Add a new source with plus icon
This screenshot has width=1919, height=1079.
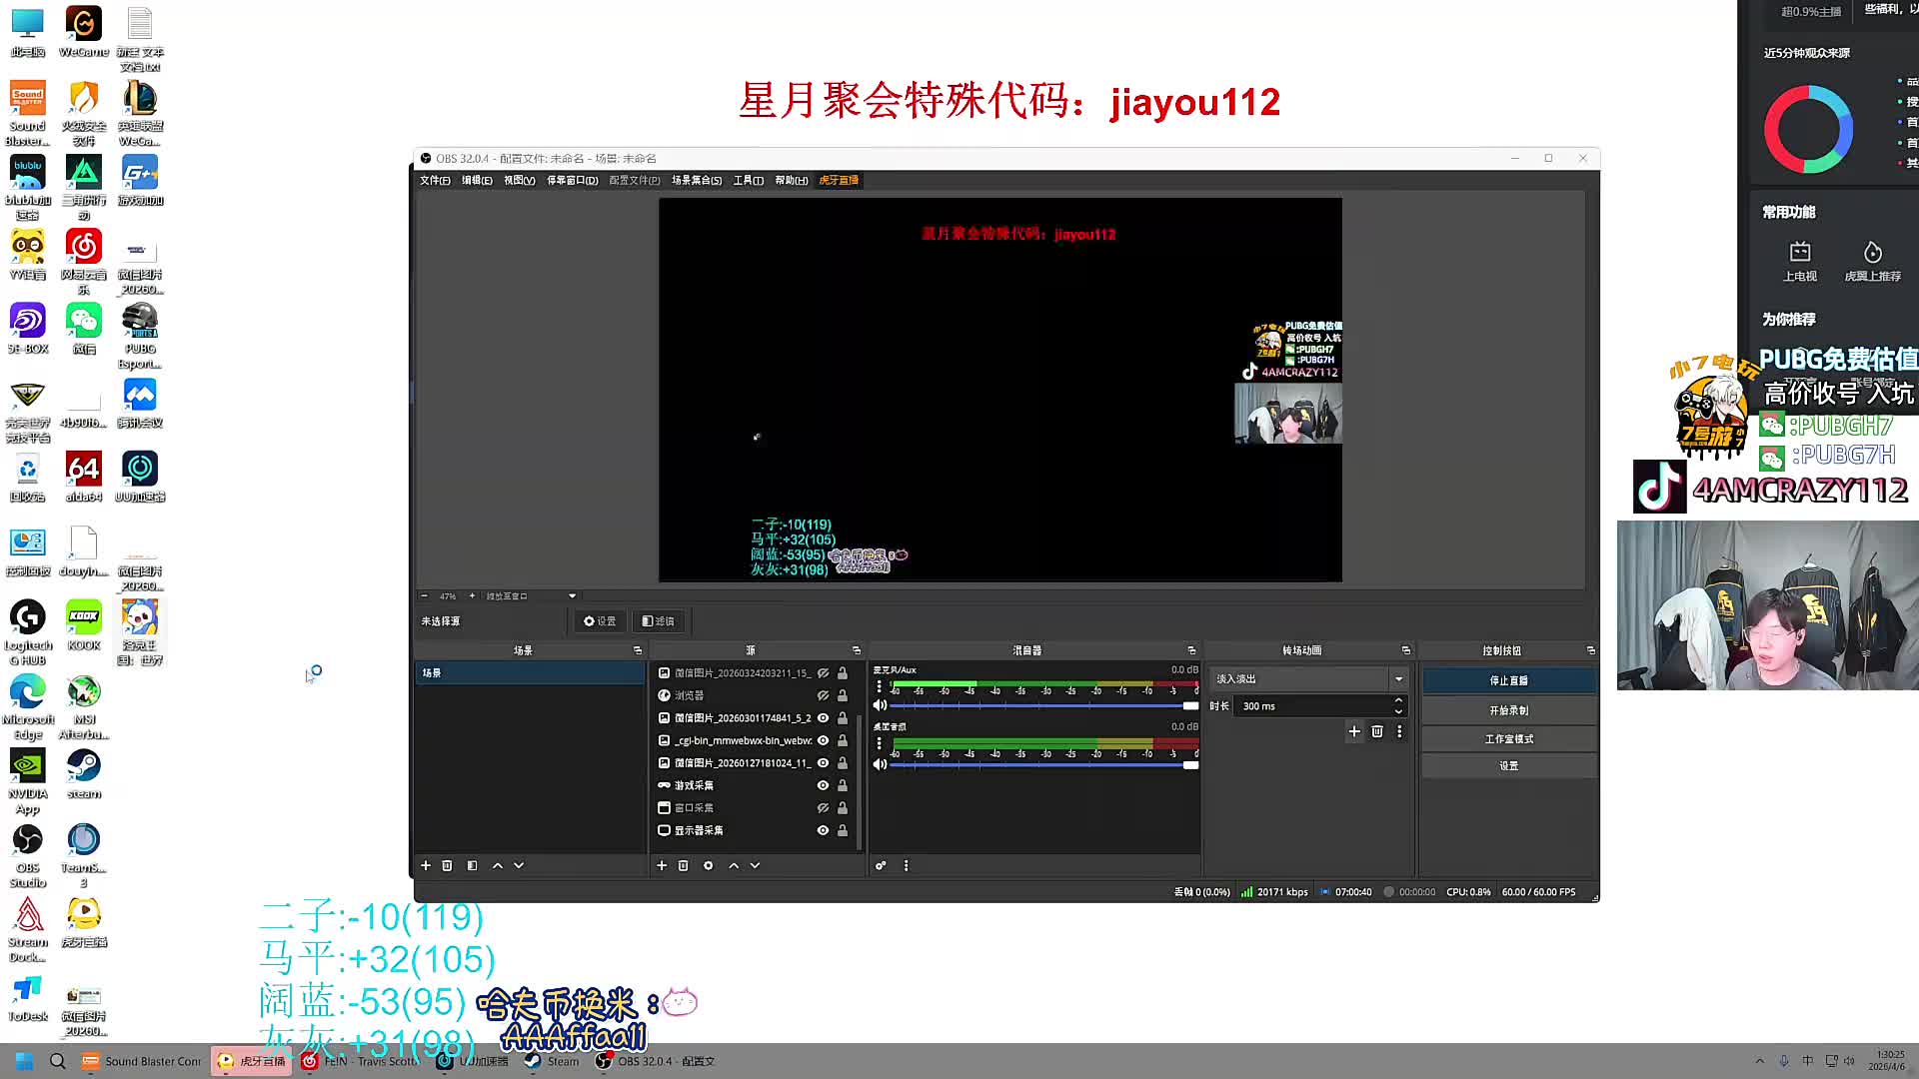661,865
